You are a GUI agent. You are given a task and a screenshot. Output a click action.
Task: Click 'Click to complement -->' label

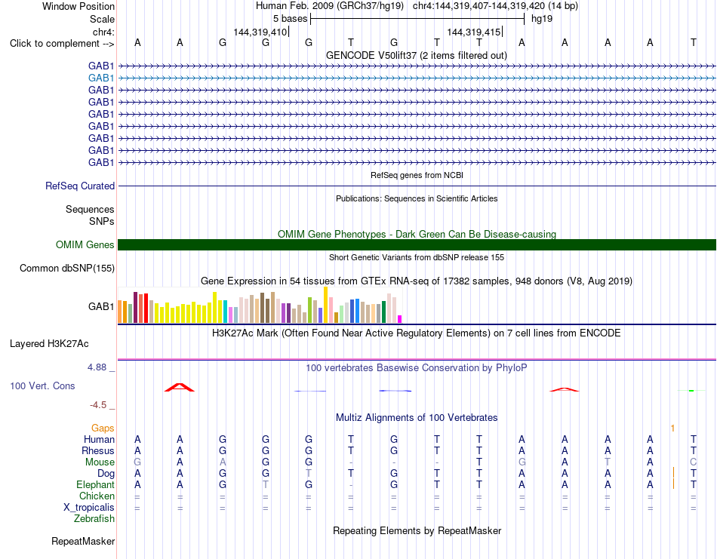pos(62,44)
